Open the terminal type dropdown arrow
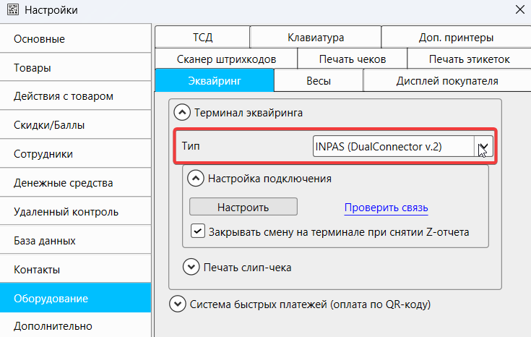This screenshot has height=337, width=531. pyautogui.click(x=483, y=147)
